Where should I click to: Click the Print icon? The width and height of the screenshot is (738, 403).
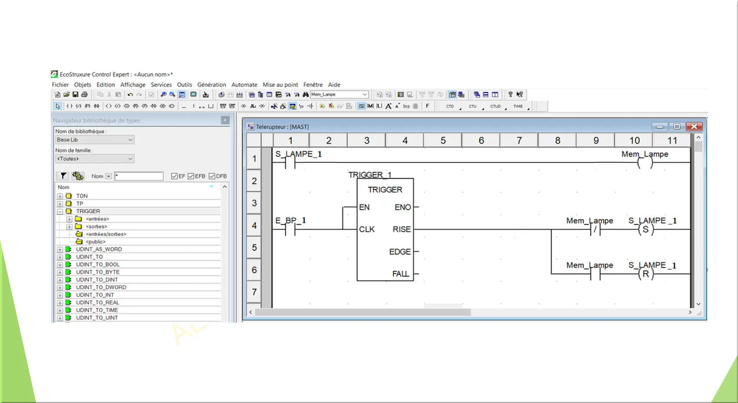tap(85, 95)
